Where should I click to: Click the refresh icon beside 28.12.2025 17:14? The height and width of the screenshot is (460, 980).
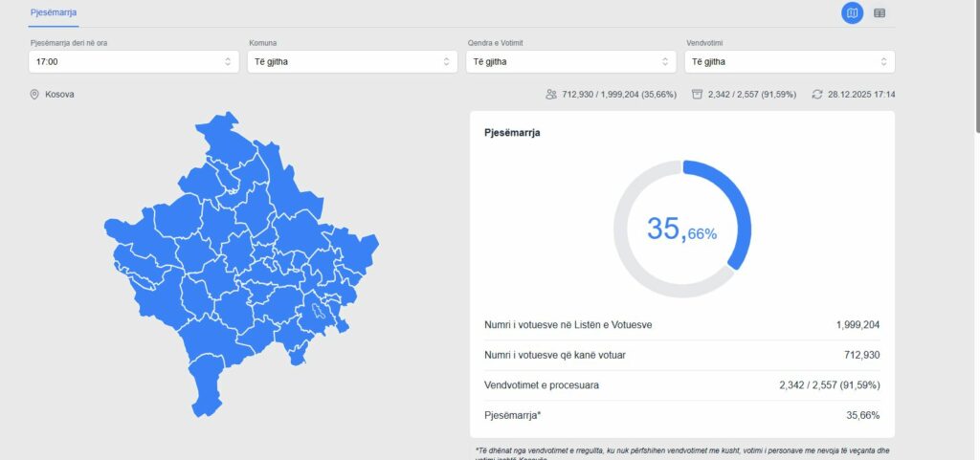(816, 95)
